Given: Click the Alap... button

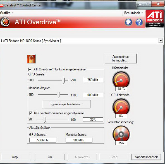Looking at the screenshot, I should click(16, 157).
